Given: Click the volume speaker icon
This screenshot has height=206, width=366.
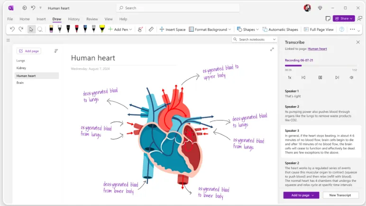Looking at the screenshot, I should coord(351,77).
